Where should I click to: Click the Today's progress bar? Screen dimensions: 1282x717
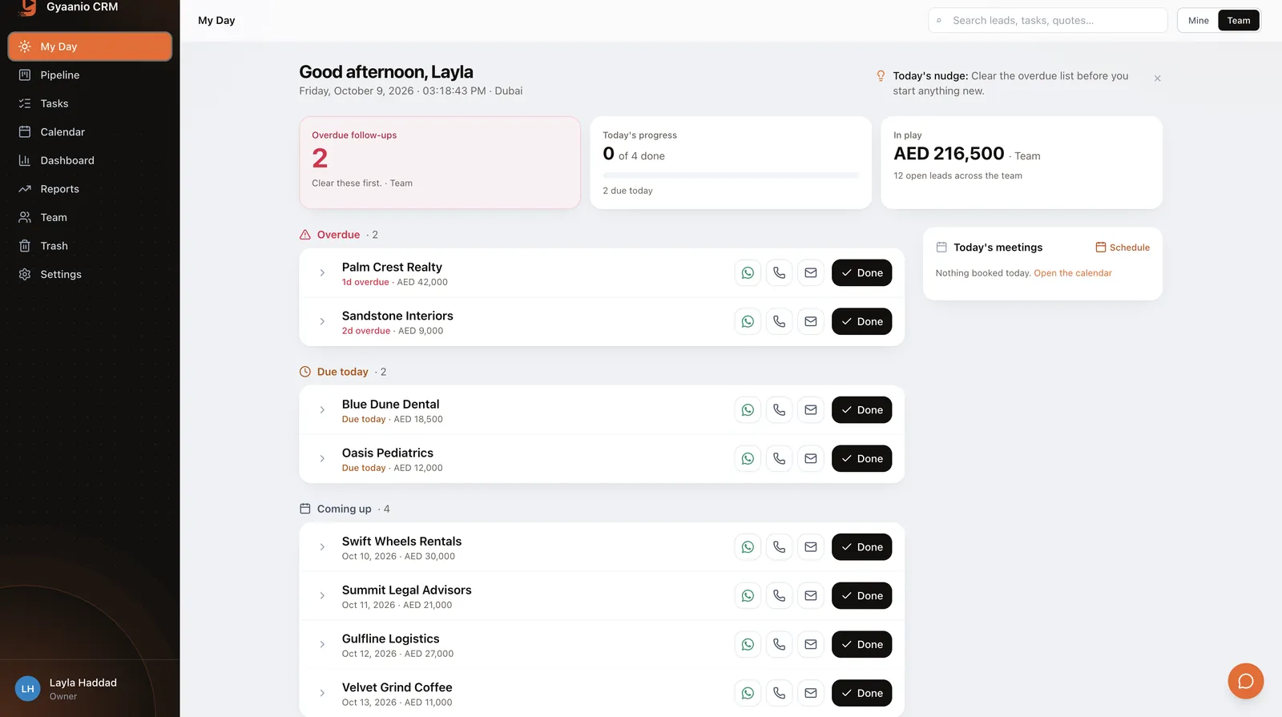[x=731, y=175]
